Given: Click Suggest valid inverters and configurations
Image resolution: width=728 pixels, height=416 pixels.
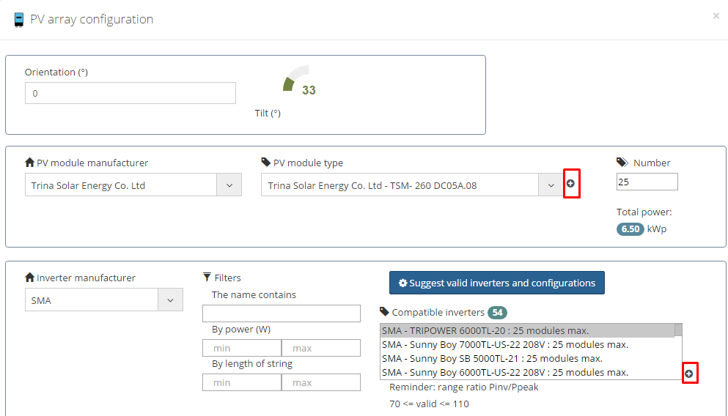Looking at the screenshot, I should (497, 283).
